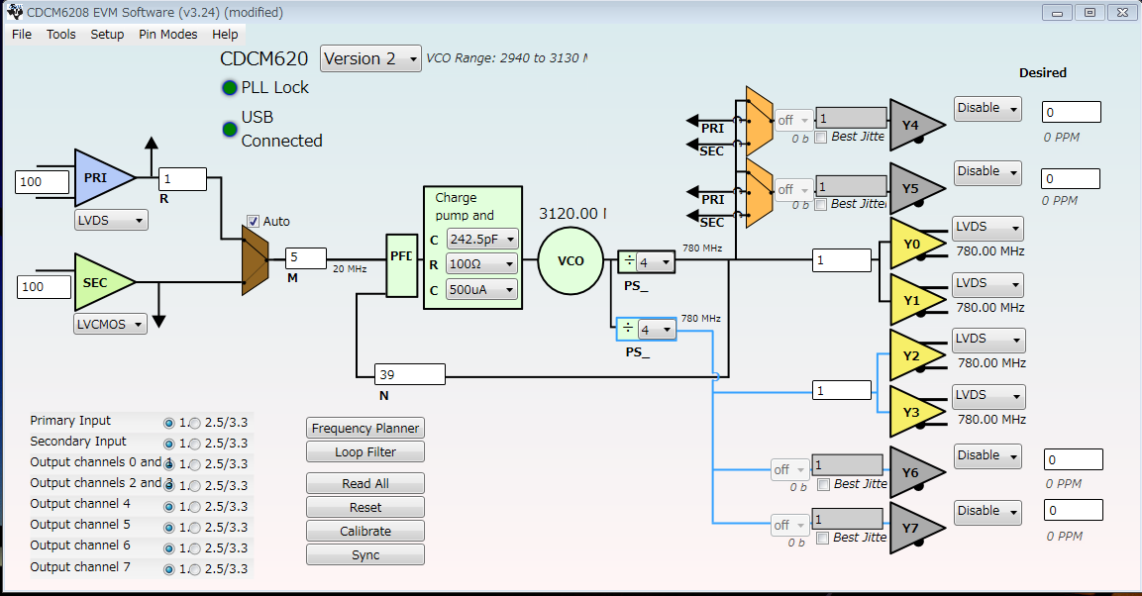Open the 100Ω resistor dropdown
The image size is (1142, 596).
coord(482,264)
